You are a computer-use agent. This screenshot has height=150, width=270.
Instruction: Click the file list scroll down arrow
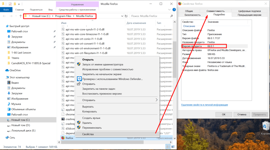point(175,138)
